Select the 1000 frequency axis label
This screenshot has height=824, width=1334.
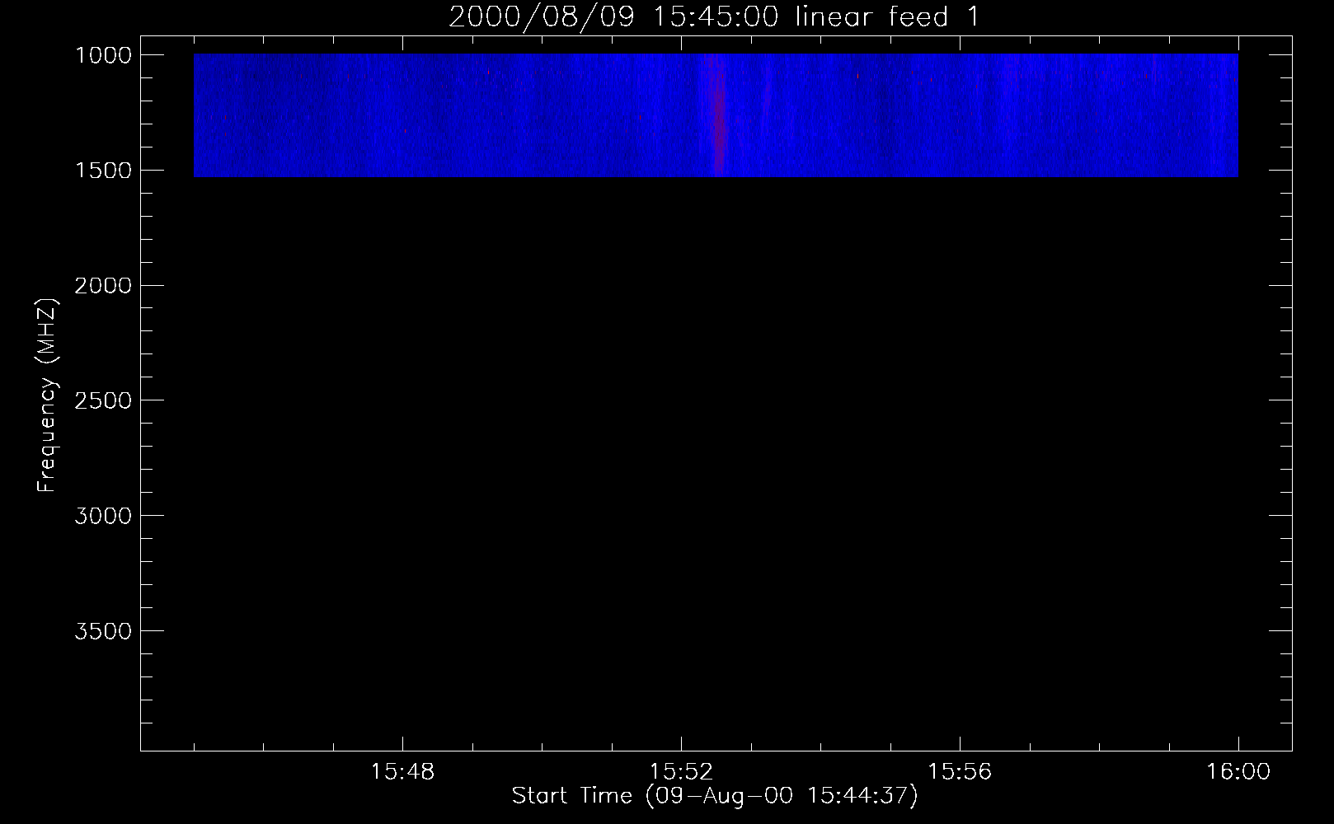pos(103,55)
